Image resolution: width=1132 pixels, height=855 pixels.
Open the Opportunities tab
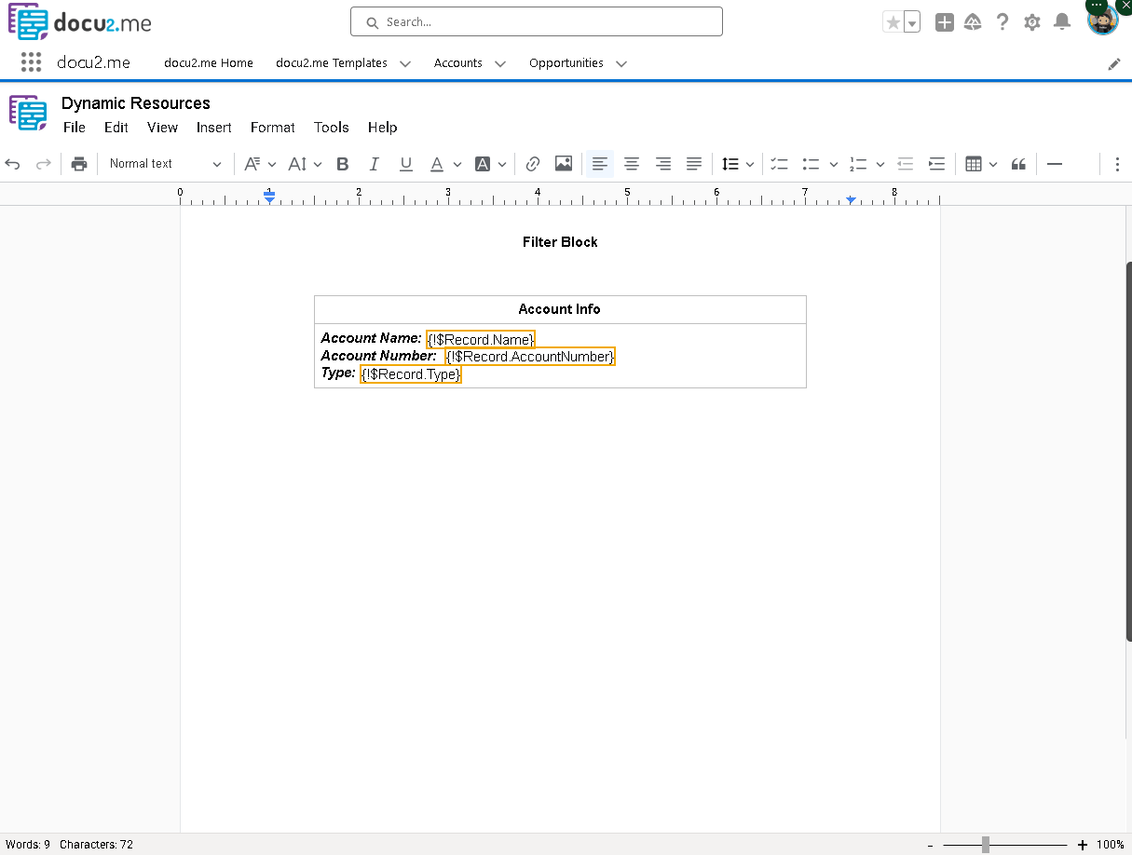click(566, 63)
